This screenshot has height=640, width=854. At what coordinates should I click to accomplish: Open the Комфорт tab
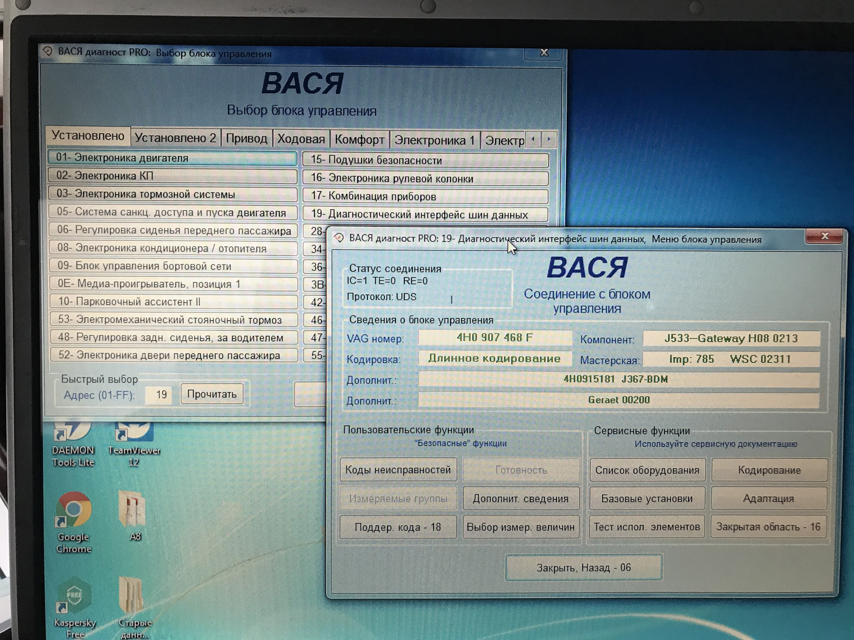coord(359,140)
